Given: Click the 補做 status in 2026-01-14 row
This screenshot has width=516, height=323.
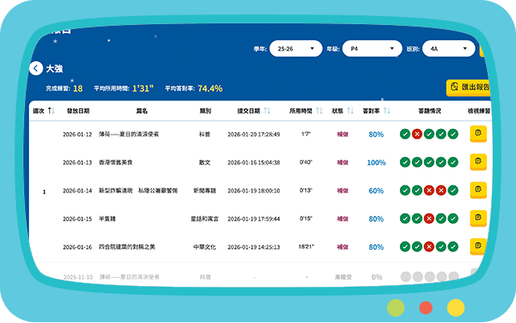Looking at the screenshot, I should [343, 191].
